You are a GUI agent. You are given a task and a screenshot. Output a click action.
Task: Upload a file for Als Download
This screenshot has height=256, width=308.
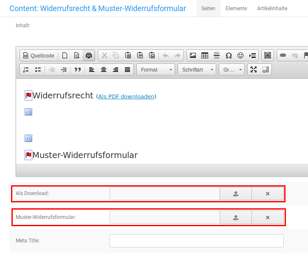(x=236, y=194)
